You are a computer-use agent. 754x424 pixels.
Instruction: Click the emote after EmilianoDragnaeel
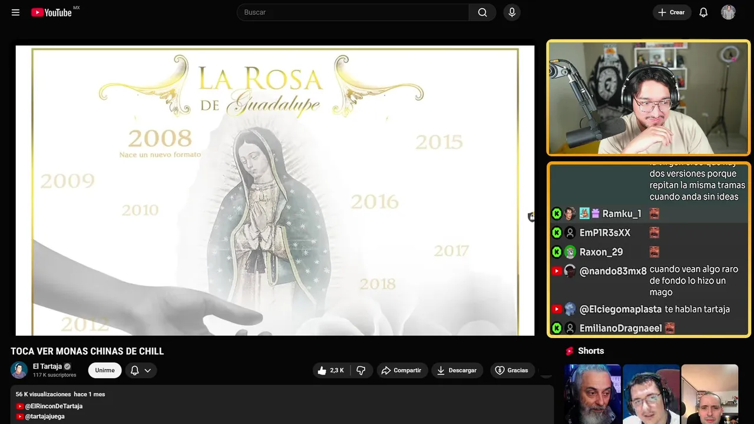(670, 328)
